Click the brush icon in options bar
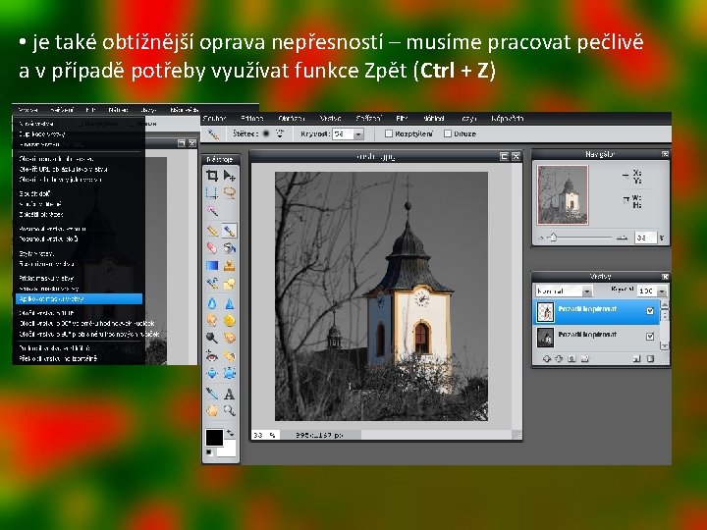The width and height of the screenshot is (707, 530). (212, 133)
